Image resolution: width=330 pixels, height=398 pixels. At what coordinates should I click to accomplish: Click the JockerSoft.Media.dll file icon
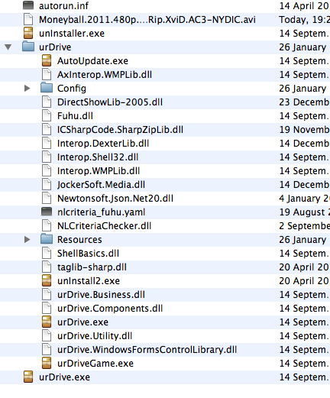pos(47,185)
